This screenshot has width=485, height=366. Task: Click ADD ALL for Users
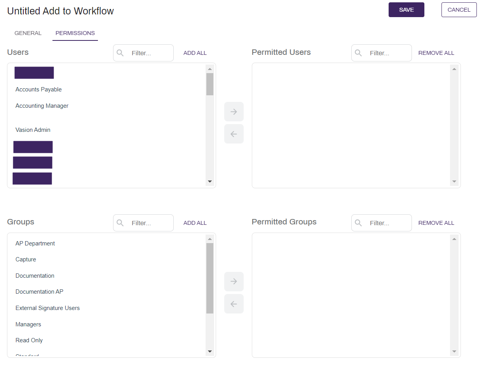point(195,53)
